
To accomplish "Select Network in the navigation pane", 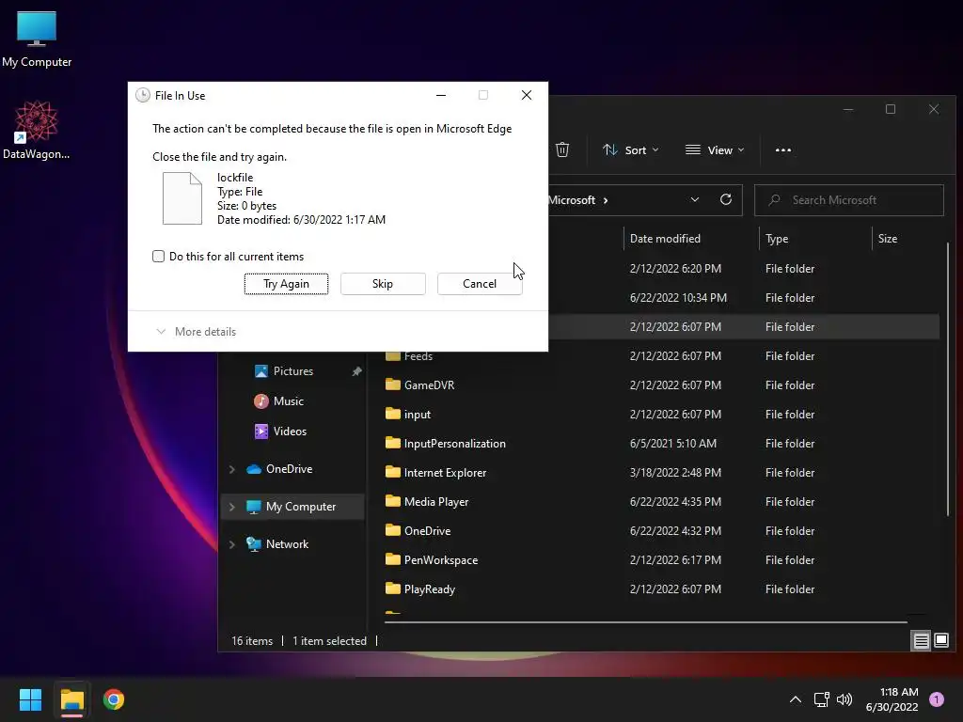I will (x=287, y=544).
